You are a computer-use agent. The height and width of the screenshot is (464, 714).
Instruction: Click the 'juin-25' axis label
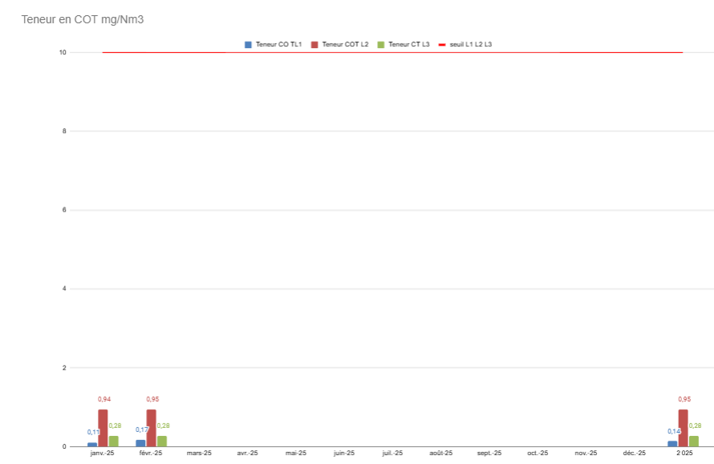(344, 453)
